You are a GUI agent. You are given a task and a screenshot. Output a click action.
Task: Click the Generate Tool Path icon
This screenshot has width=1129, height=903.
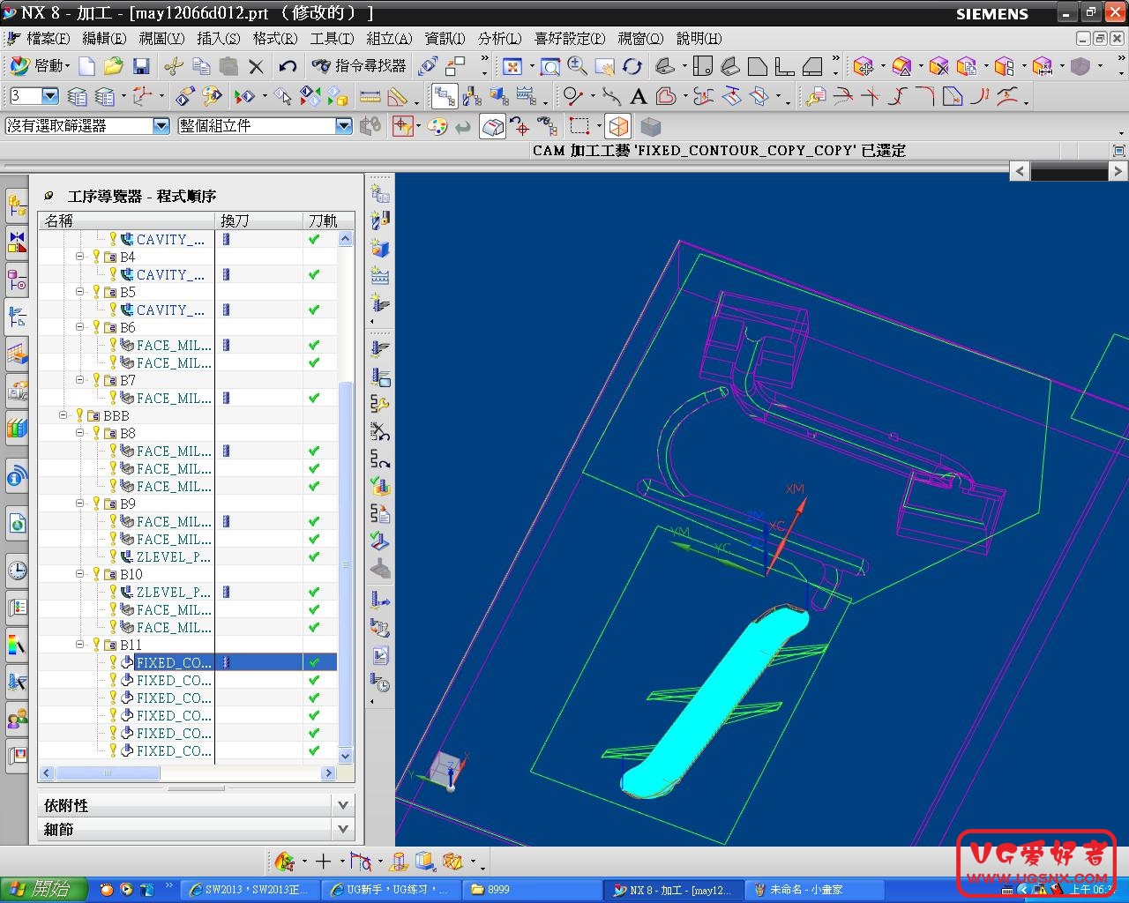click(380, 347)
